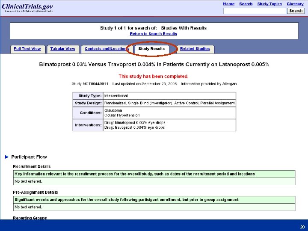
Task: Click the 'Interventional' study type cell
Action: pyautogui.click(x=169, y=96)
